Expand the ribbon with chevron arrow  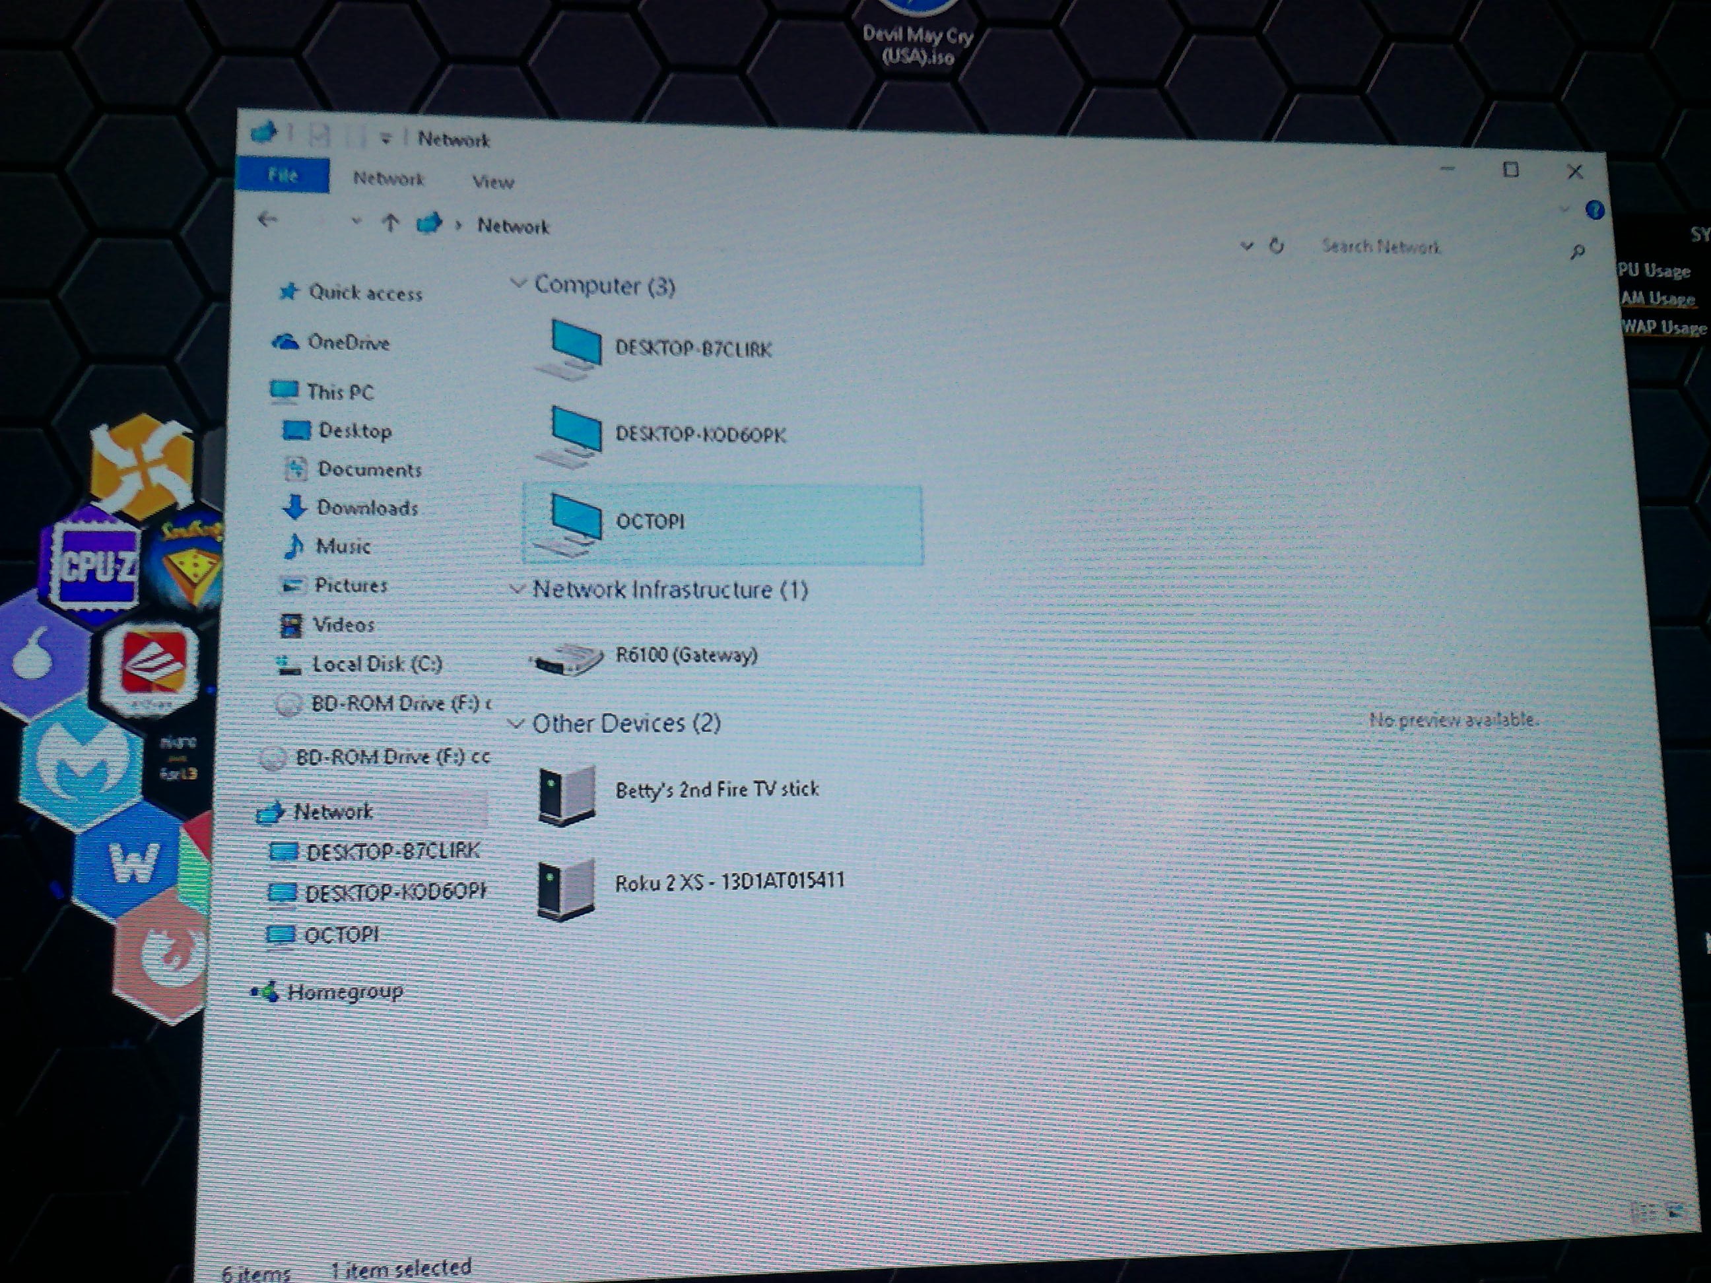coord(1564,209)
